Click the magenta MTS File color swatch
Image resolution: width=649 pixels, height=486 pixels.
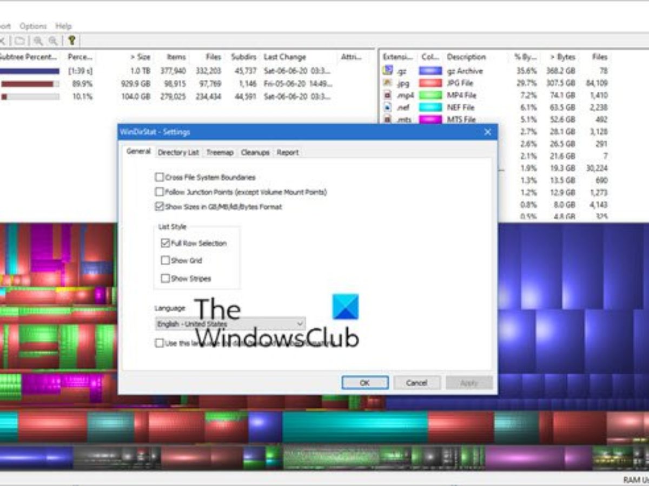tap(431, 119)
